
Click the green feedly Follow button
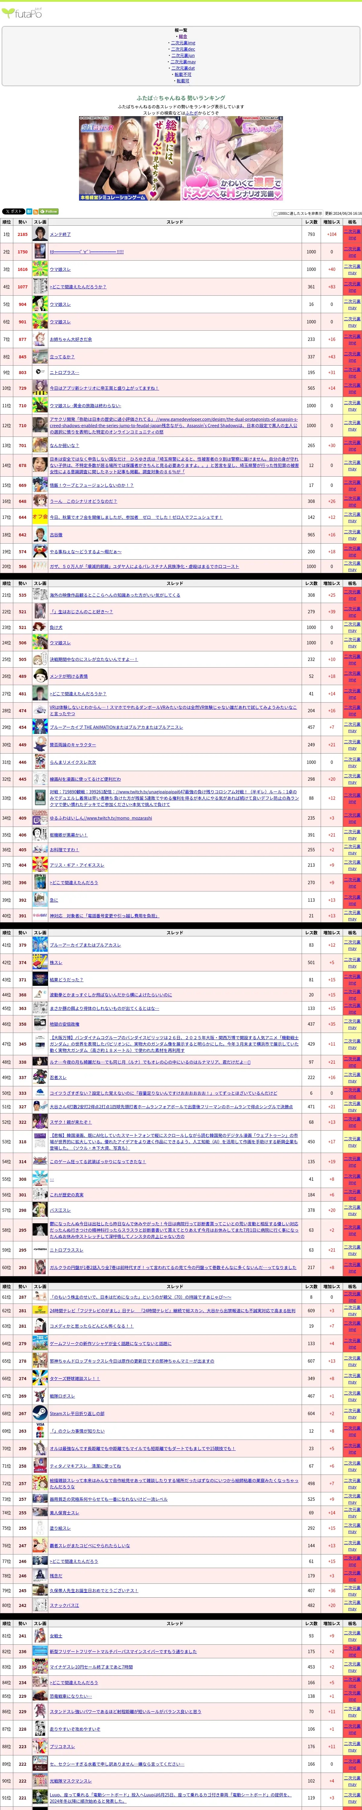click(49, 211)
